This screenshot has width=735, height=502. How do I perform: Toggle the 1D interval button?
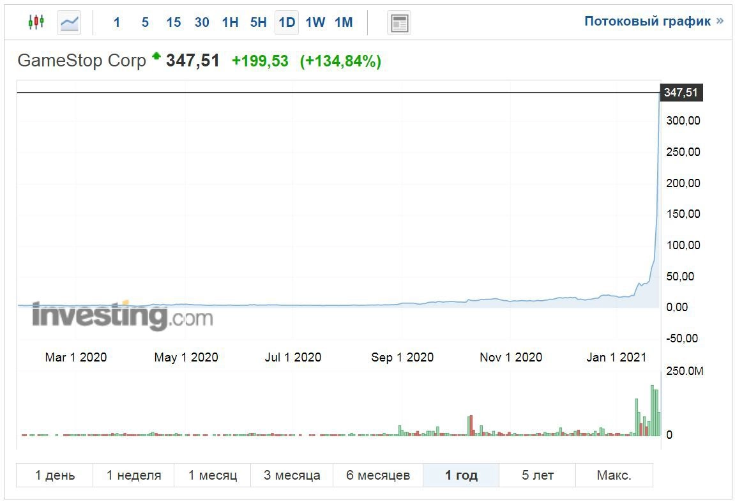click(287, 22)
